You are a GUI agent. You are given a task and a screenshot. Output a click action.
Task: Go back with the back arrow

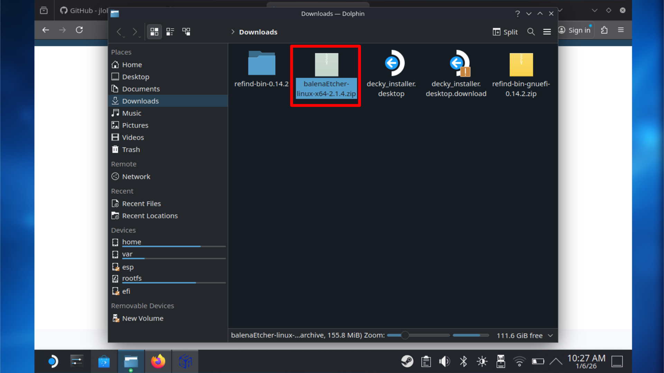119,32
